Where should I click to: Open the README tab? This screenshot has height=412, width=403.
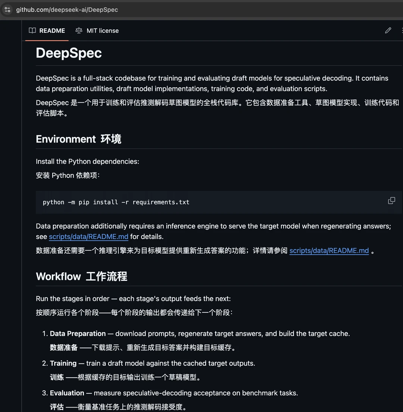(x=47, y=31)
